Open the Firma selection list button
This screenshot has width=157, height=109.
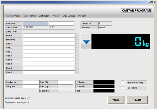click(77, 35)
